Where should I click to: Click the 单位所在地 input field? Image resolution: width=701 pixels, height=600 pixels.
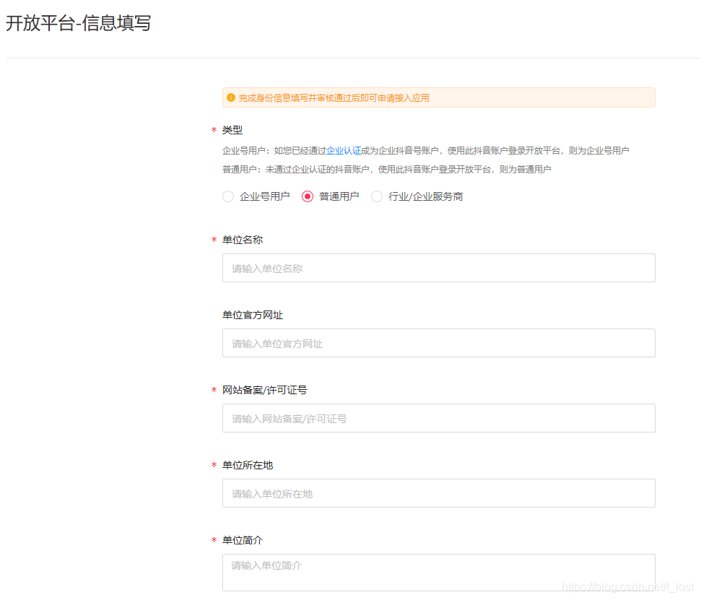click(438, 493)
